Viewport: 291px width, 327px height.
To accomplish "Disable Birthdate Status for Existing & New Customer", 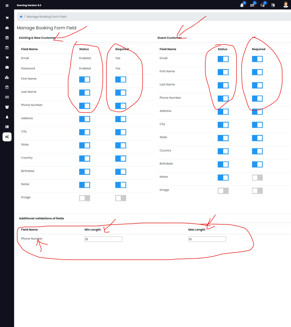I will (84, 171).
